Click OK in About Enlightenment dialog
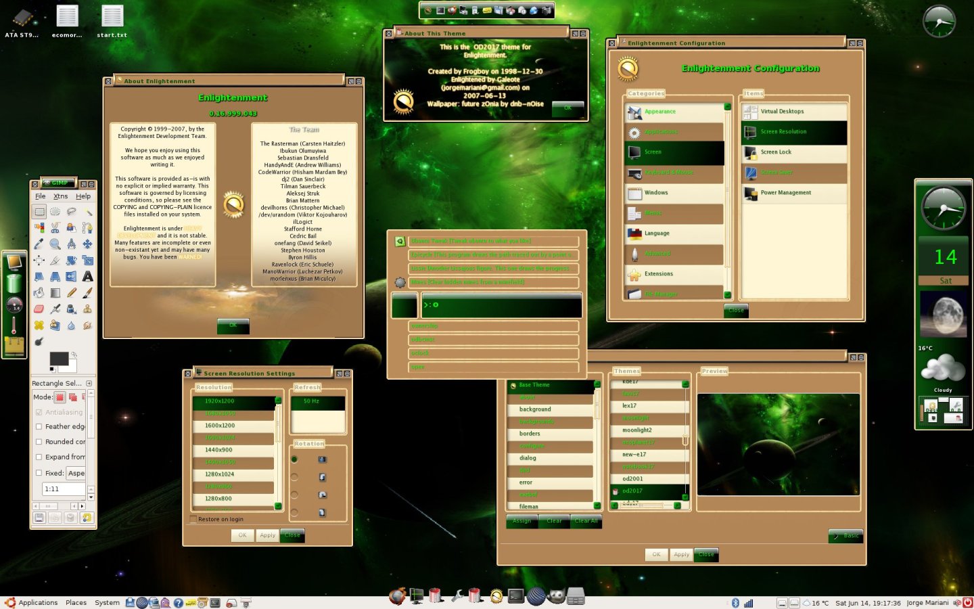 [233, 325]
